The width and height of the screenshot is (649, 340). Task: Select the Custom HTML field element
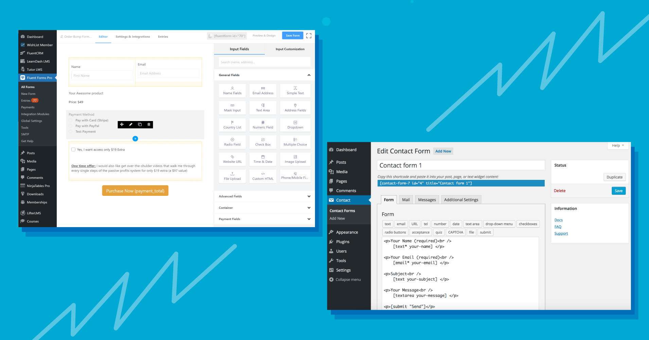click(263, 176)
